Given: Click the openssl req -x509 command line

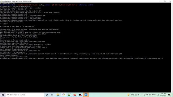Looking at the screenshot, I should (x=61, y=20).
